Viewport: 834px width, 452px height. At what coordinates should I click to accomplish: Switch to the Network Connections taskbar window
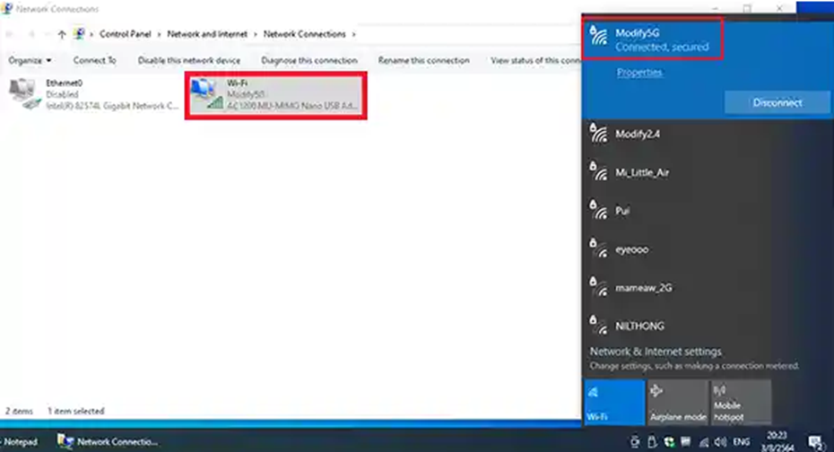click(108, 441)
